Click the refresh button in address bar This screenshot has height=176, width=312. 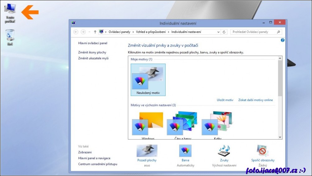pos(224,32)
